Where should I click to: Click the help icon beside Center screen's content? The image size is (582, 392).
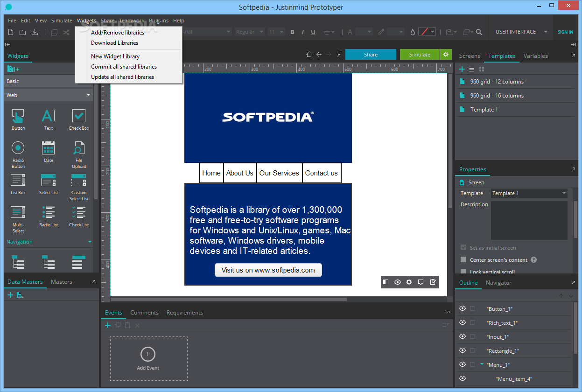pos(534,260)
